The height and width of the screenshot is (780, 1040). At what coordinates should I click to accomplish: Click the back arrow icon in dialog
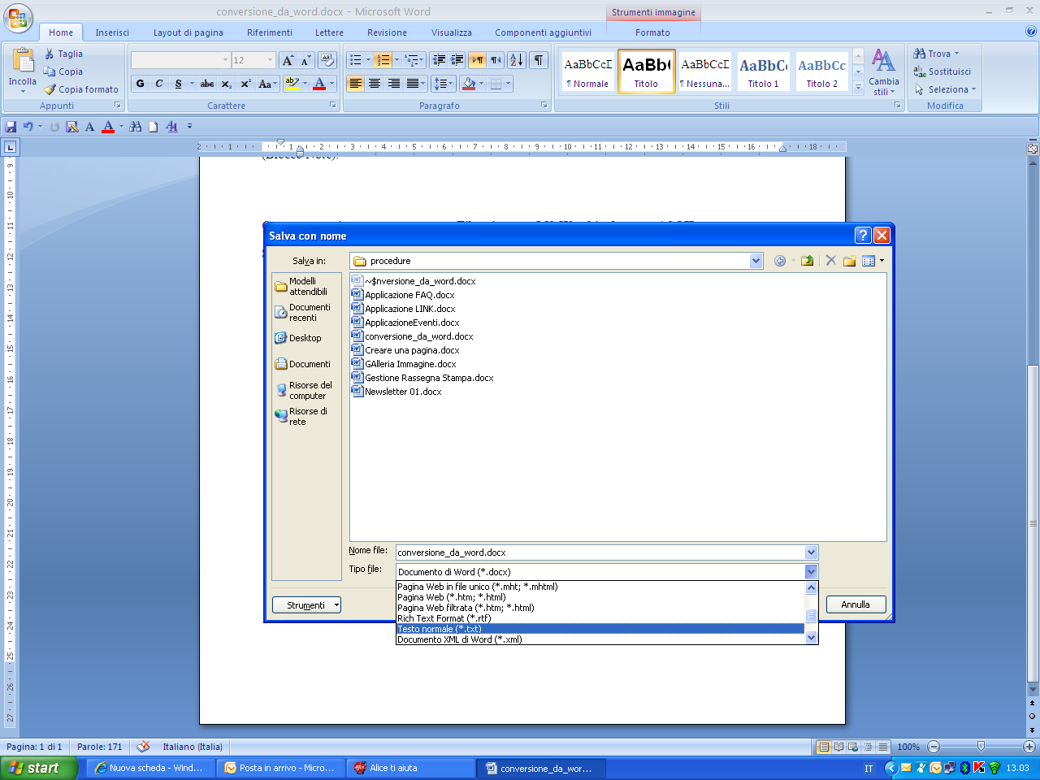(780, 261)
